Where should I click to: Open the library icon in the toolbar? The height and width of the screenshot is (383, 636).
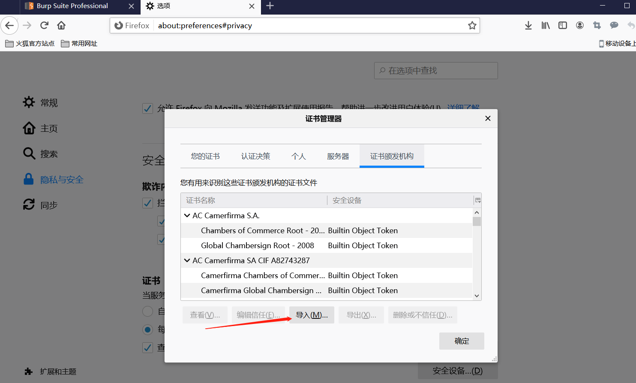coord(545,25)
